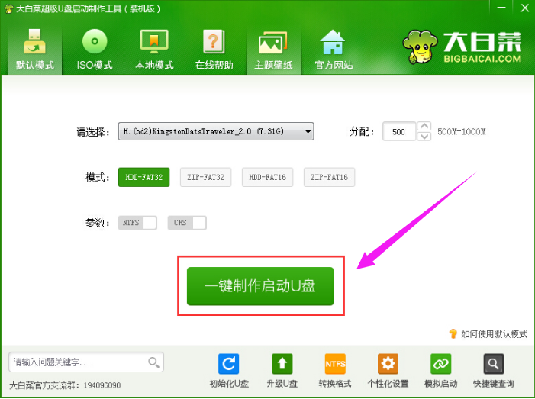Toggle the CHS parameter switch
This screenshot has width=535, height=399.
click(187, 223)
